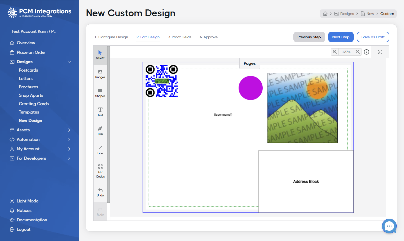The height and width of the screenshot is (241, 404).
Task: Pick the Text tool
Action: point(100,112)
